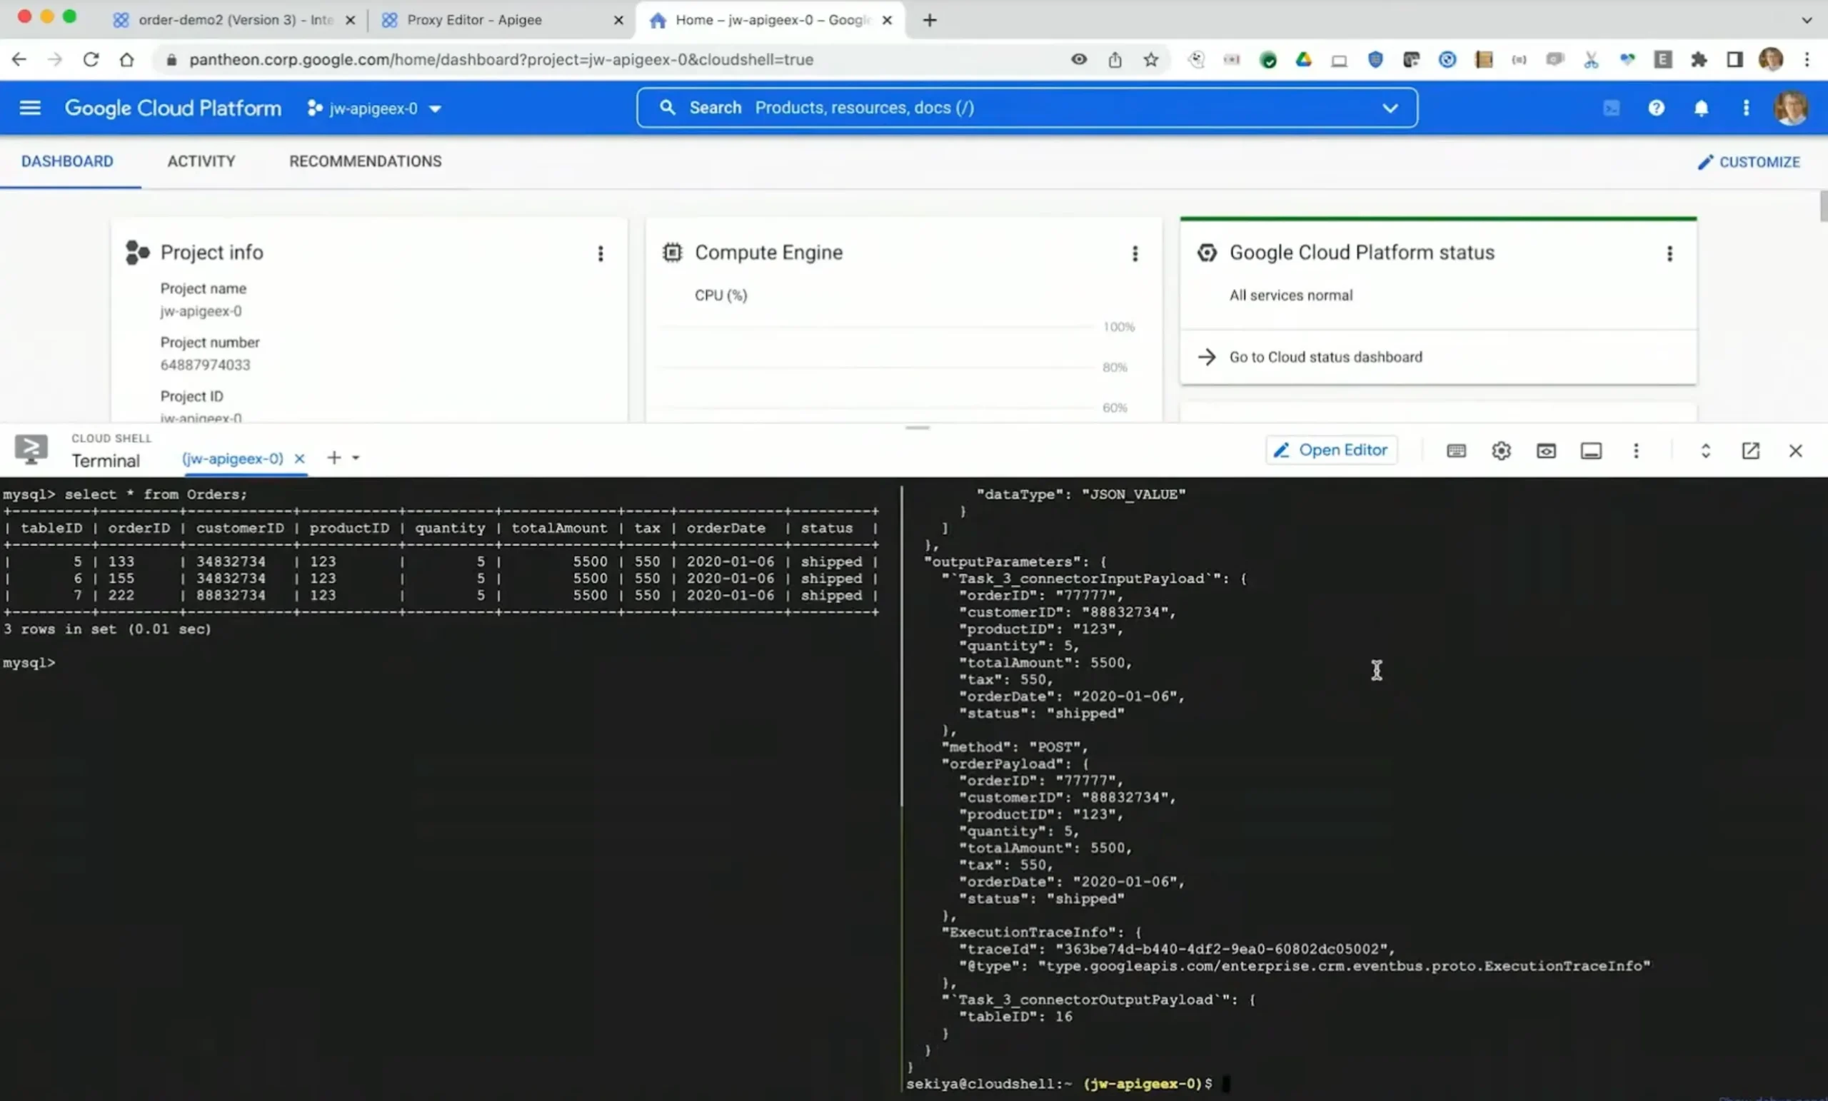
Task: Follow Go to Cloud status dashboard link
Action: tap(1326, 357)
